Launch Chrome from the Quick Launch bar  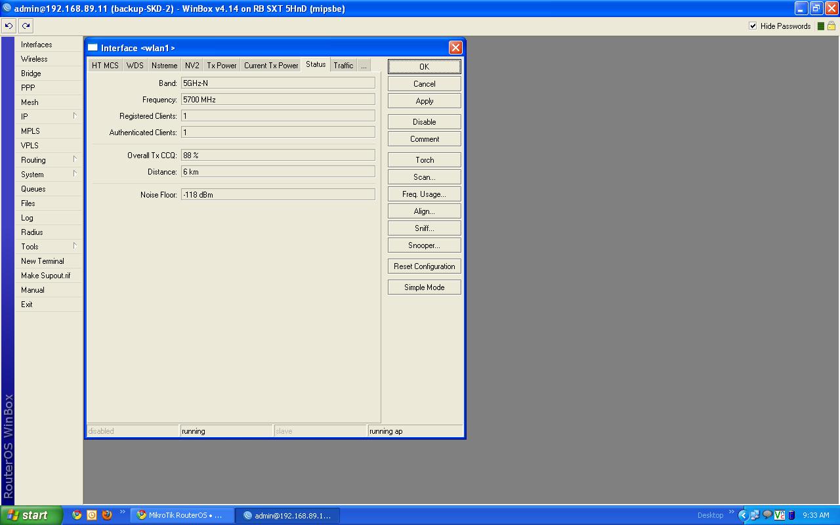tap(77, 515)
